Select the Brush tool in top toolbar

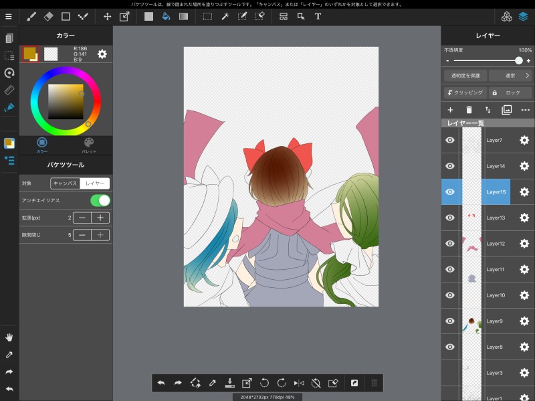pyautogui.click(x=31, y=16)
